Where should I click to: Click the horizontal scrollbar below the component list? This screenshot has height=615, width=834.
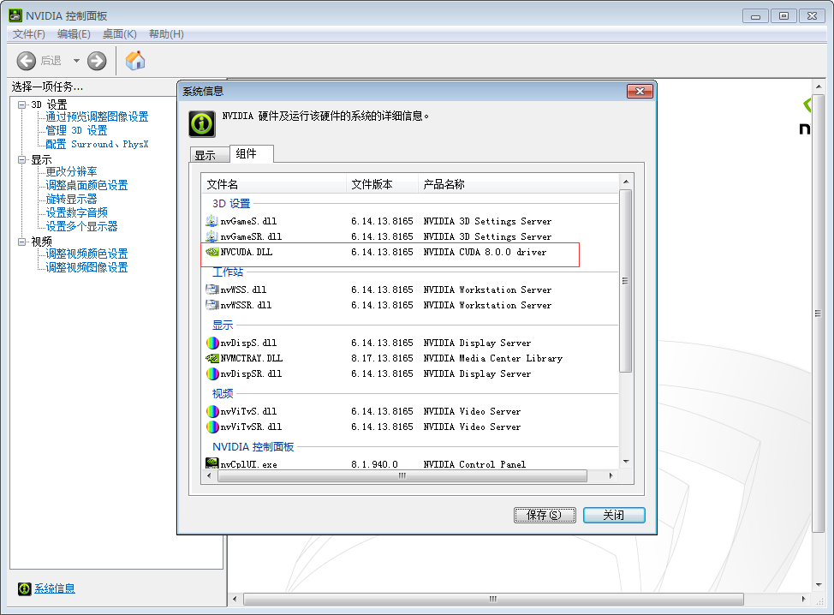point(402,475)
